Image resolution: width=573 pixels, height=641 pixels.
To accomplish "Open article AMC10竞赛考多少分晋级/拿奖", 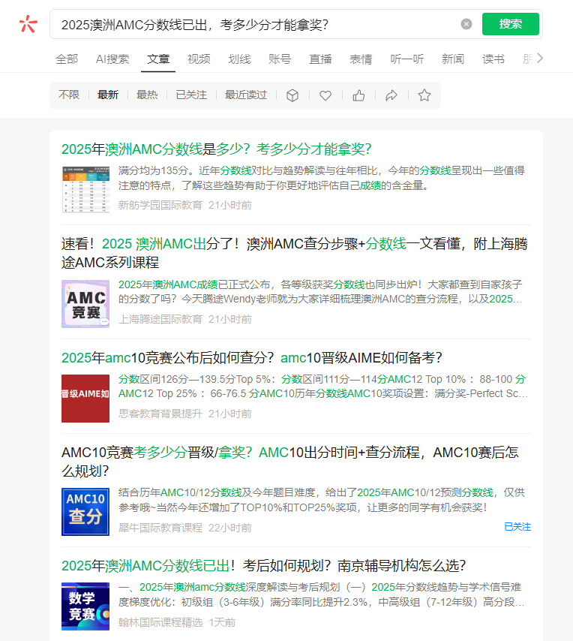I will (x=290, y=462).
